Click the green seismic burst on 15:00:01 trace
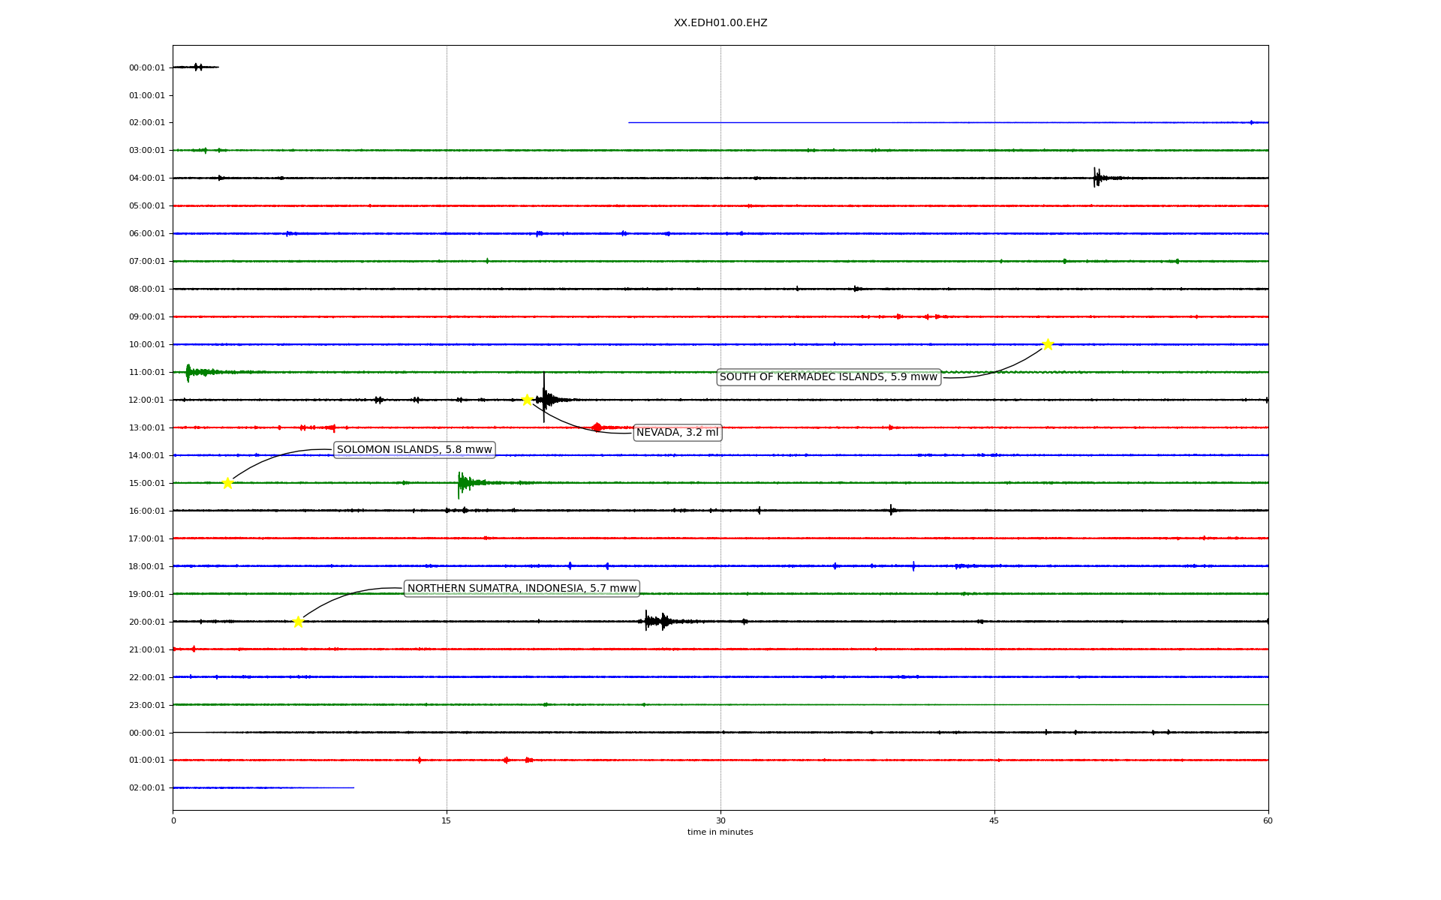 click(x=463, y=483)
